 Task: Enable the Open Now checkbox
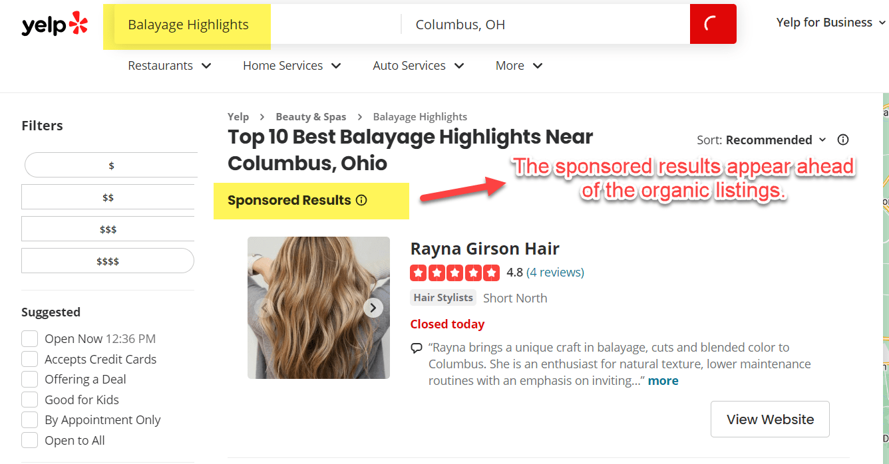[x=29, y=339]
